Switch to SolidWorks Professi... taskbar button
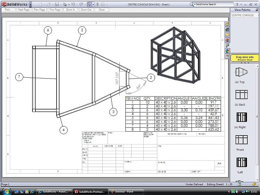 [x=90, y=192]
